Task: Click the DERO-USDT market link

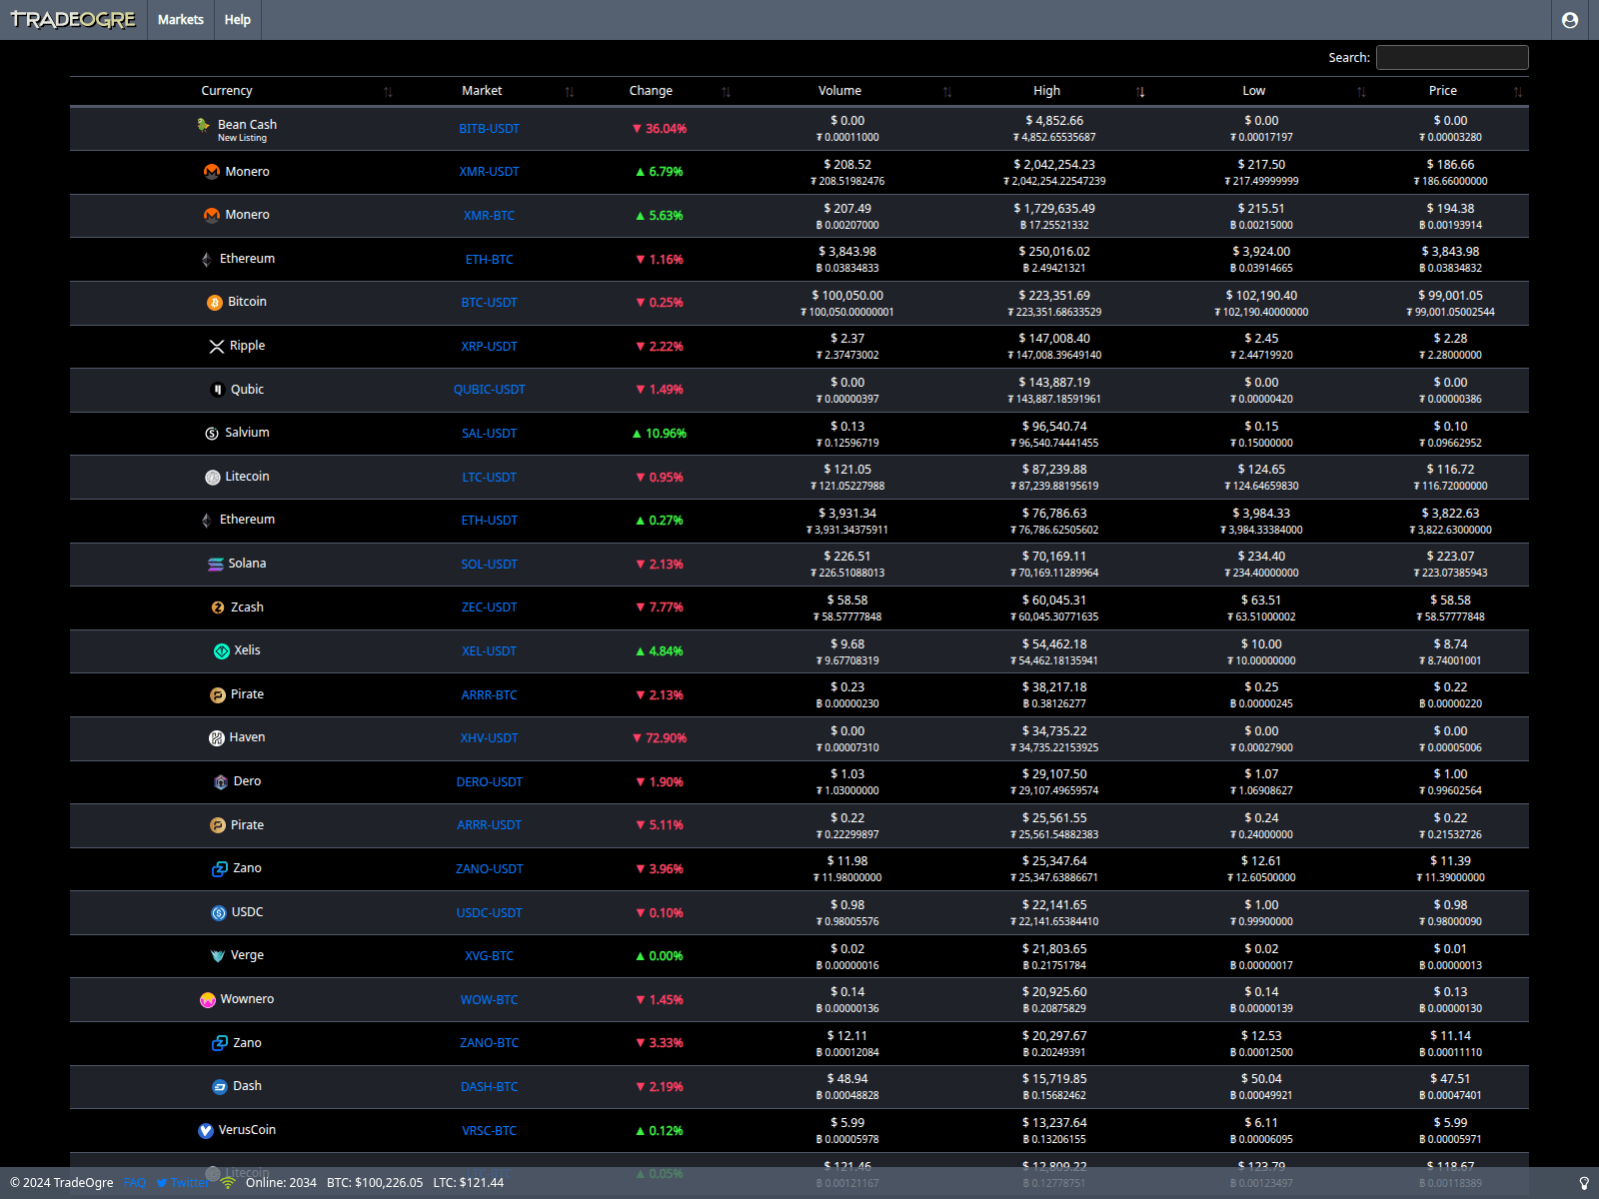Action: (x=489, y=782)
